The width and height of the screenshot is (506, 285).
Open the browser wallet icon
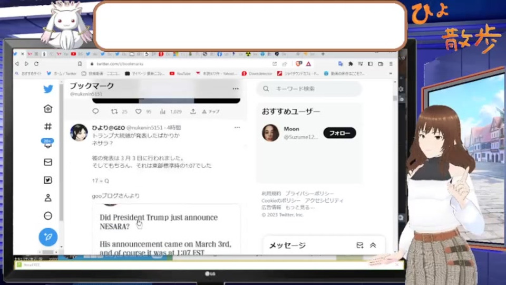tap(381, 64)
